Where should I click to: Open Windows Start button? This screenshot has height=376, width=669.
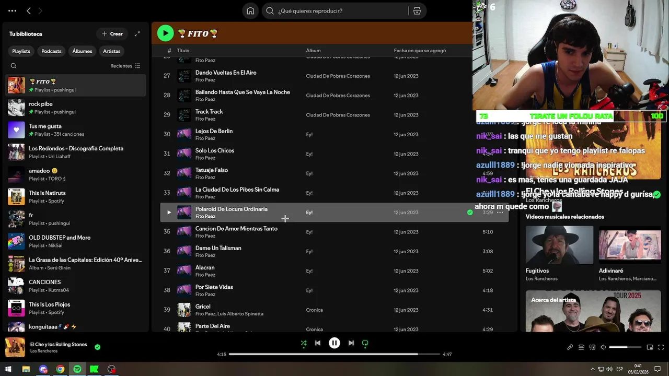click(8, 369)
